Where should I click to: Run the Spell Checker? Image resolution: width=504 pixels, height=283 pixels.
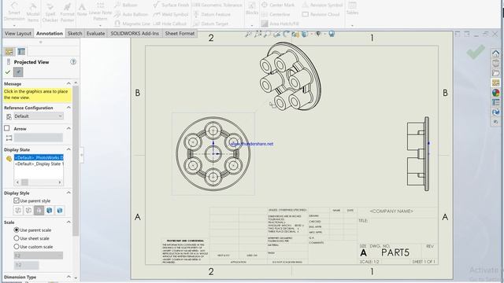[x=50, y=13]
